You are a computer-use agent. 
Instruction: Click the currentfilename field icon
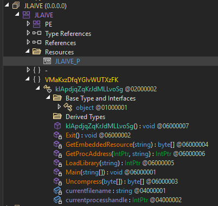[x=58, y=191]
